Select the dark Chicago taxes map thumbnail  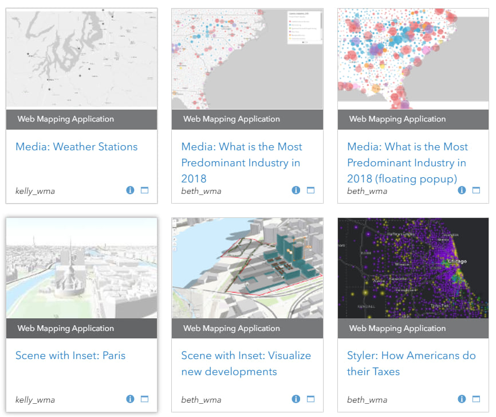(x=413, y=268)
